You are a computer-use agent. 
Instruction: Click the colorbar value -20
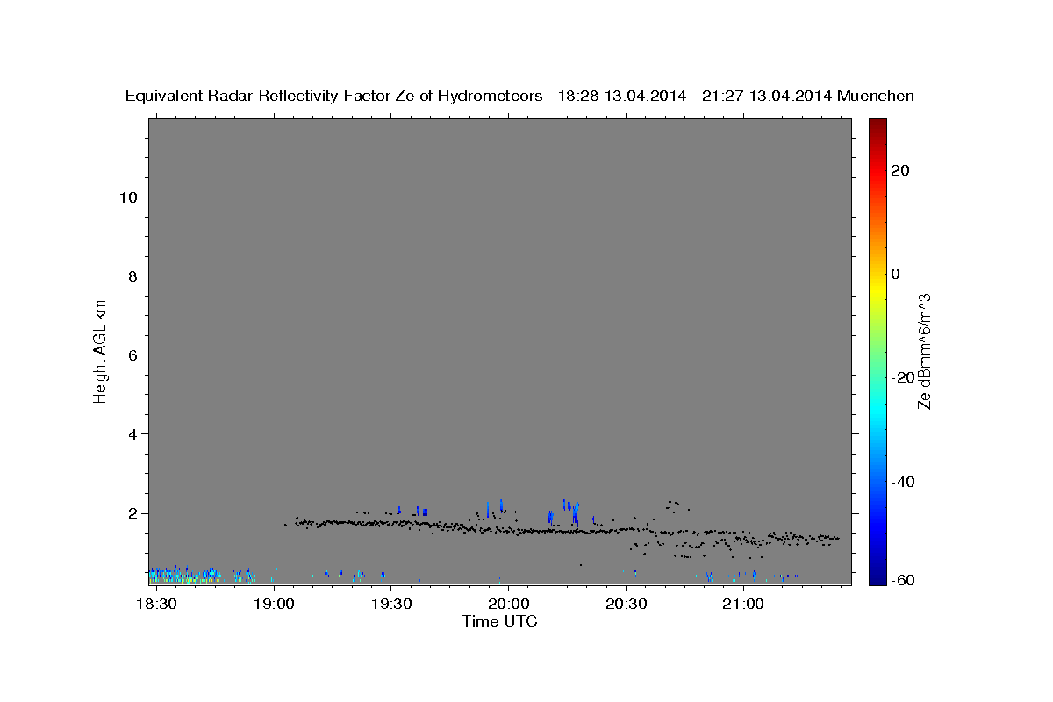tap(903, 377)
